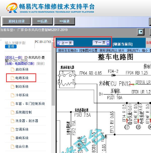The width and height of the screenshot is (151, 153).
Task: Go back with <<后退 button
Action: click(x=42, y=21)
